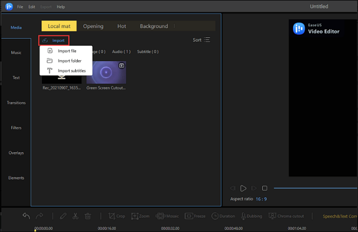The width and height of the screenshot is (358, 232).
Task: Select the scissors split tool
Action: point(75,216)
